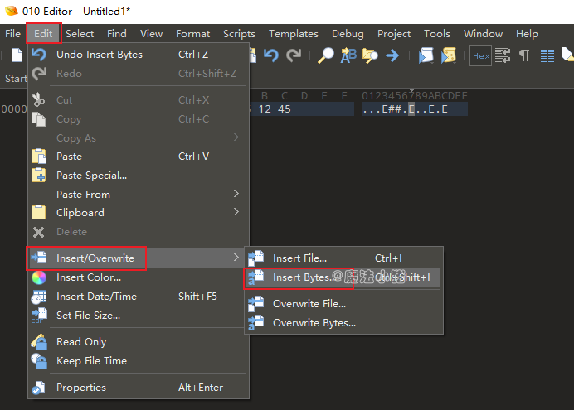This screenshot has height=410, width=574.
Task: Click the Properties menu icon
Action: [38, 388]
